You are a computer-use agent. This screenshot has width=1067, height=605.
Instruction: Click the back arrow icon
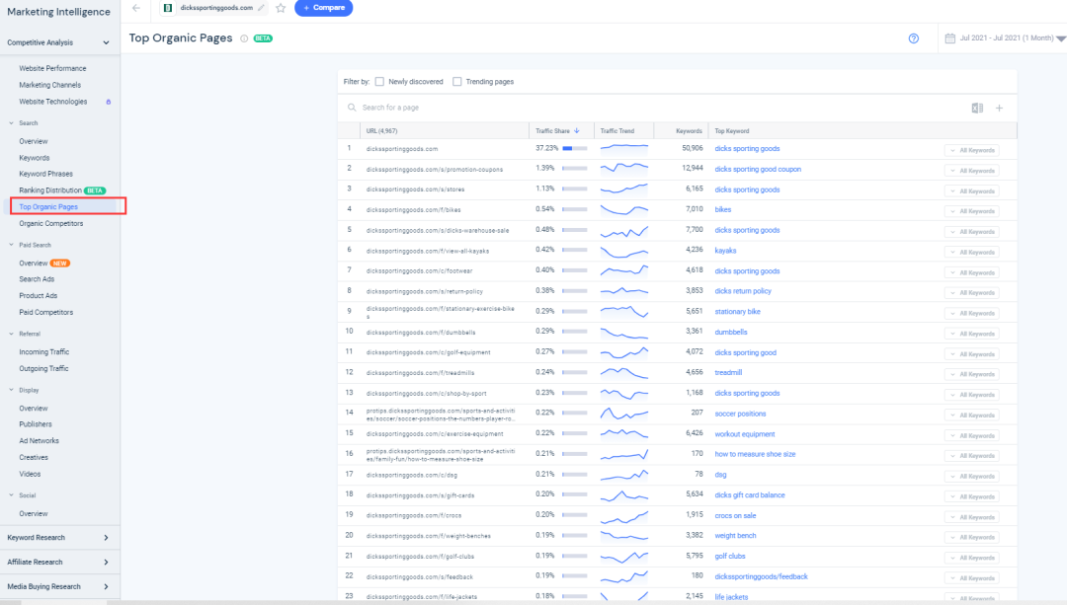136,8
